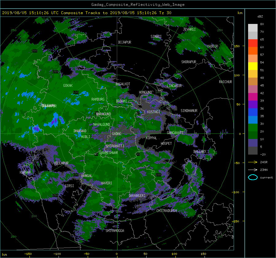Image resolution: width=276 pixels, height=258 pixels.
Task: Click the SIRSI city label
Action: tap(69, 186)
